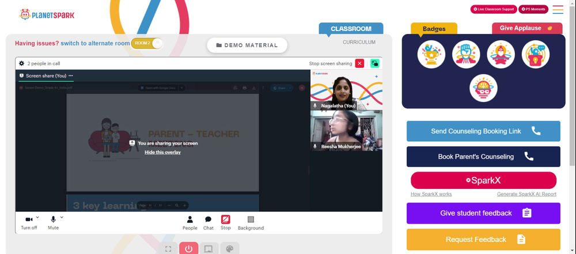Open How SparkX works link

pos(431,194)
